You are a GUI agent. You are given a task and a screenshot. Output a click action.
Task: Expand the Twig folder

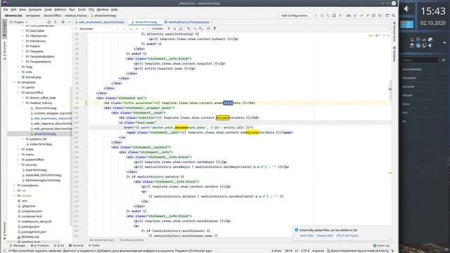coord(19,67)
